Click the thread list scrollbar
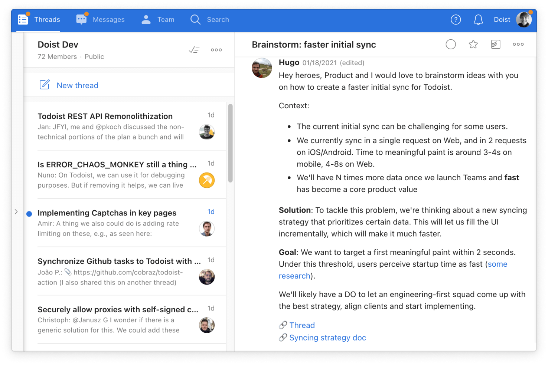The height and width of the screenshot is (365, 548). (231, 143)
